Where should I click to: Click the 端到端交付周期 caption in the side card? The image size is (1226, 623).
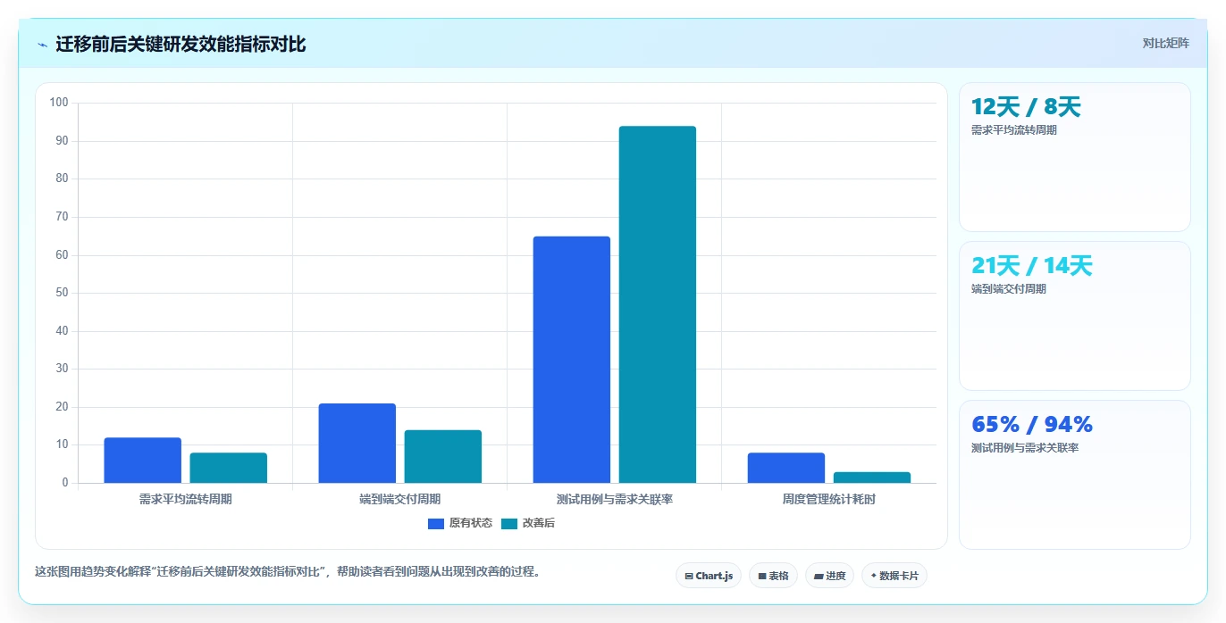(x=1009, y=289)
